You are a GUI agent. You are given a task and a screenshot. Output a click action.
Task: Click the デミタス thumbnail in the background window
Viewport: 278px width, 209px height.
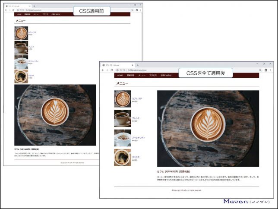click(21, 76)
